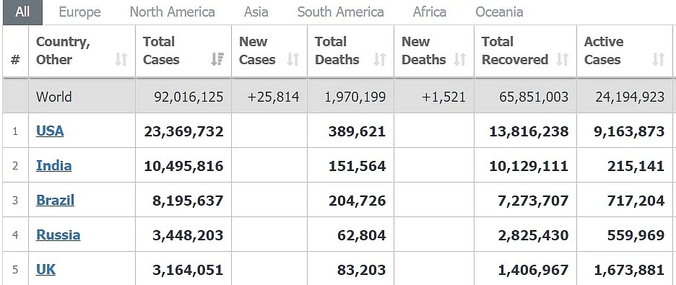Viewport: 676px width, 285px height.
Task: Click UK country link
Action: tap(45, 270)
